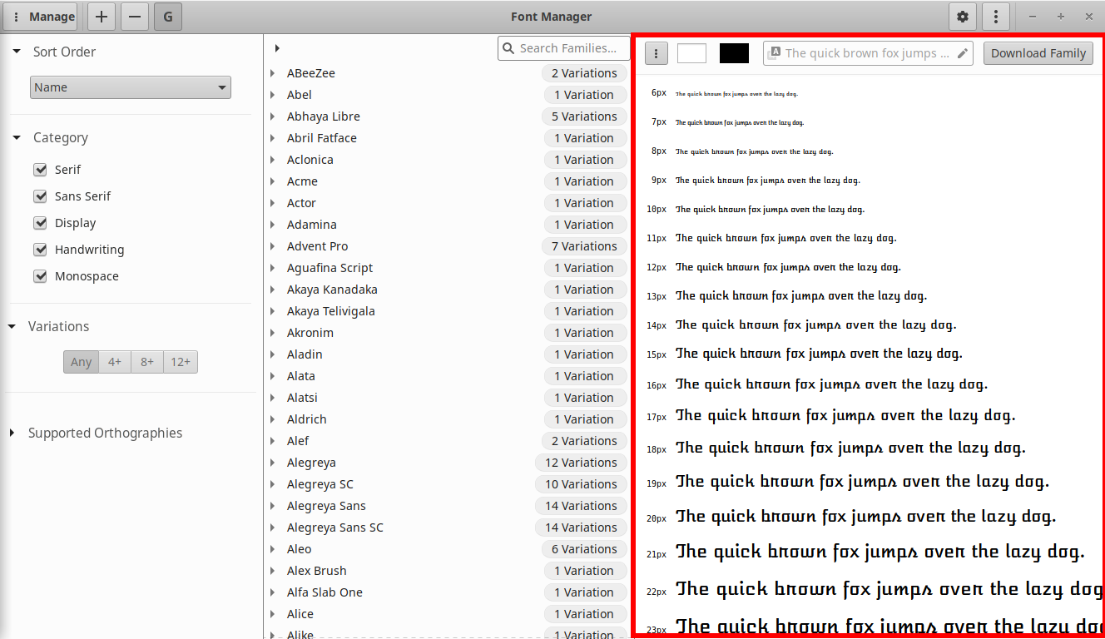The height and width of the screenshot is (639, 1105).
Task: Click the preview text entry field
Action: (868, 53)
